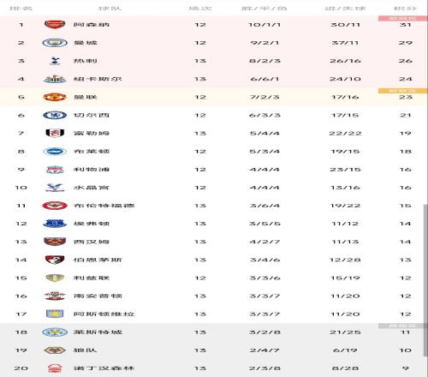Click team name 纽卡斯尔
This screenshot has height=377, width=428.
pyautogui.click(x=98, y=79)
